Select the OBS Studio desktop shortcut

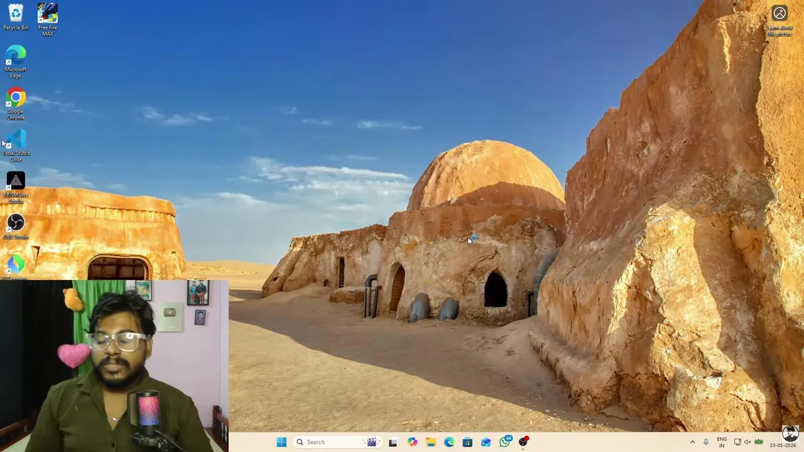click(x=16, y=227)
